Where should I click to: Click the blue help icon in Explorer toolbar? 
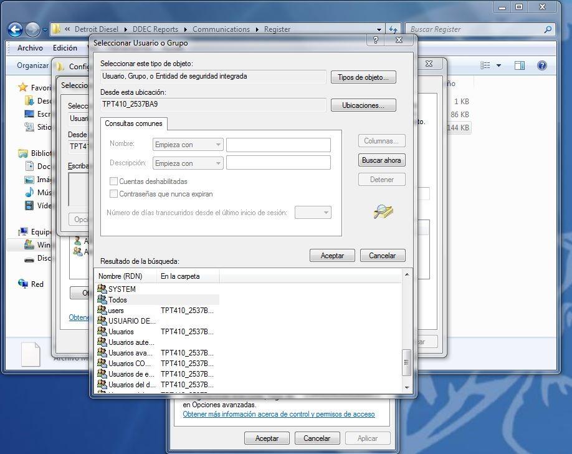point(542,65)
